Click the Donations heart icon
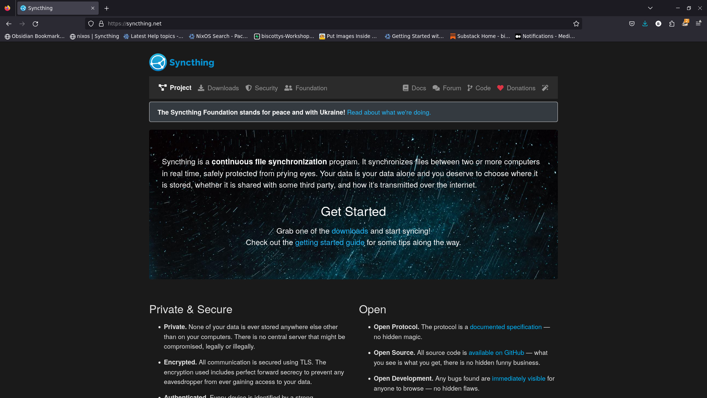 500,88
